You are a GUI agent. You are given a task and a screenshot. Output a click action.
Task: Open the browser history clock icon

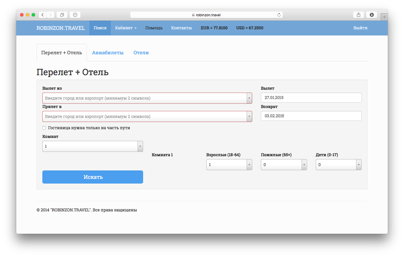coord(75,15)
